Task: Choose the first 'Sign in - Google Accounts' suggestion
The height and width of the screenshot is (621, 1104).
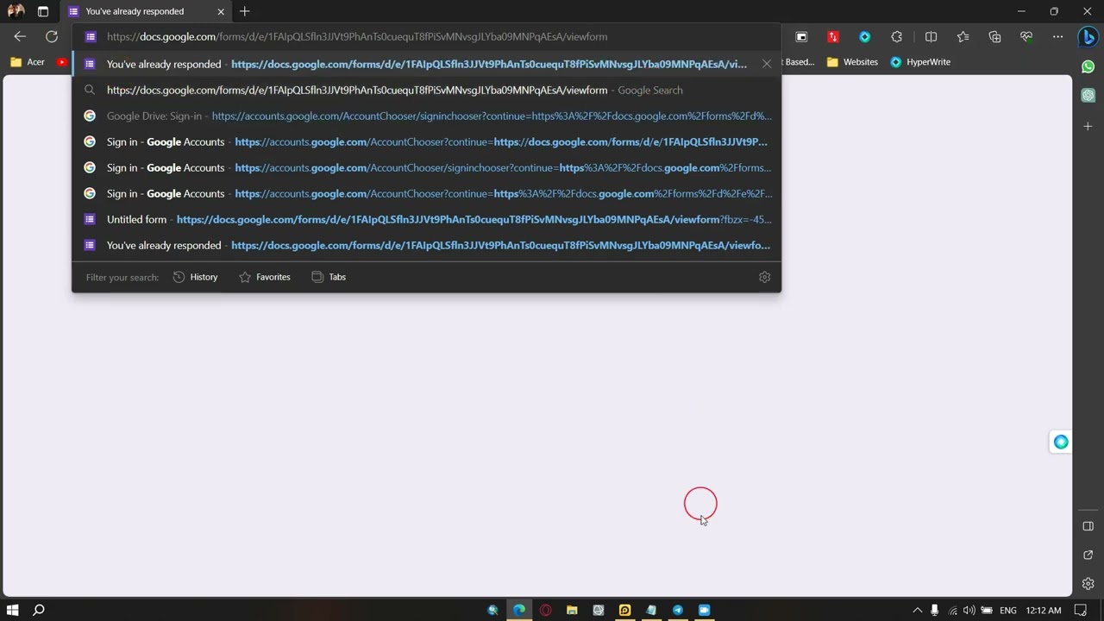Action: pyautogui.click(x=427, y=141)
